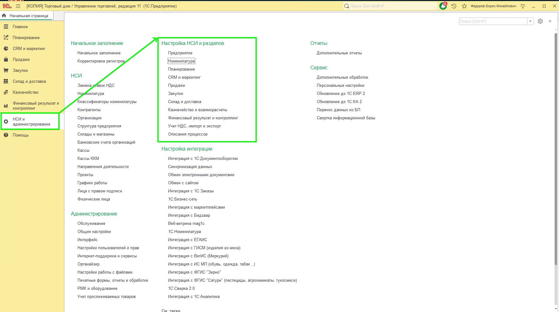This screenshot has height=312, width=559.
Task: Open the service options menu in title bar
Action: (x=523, y=6)
